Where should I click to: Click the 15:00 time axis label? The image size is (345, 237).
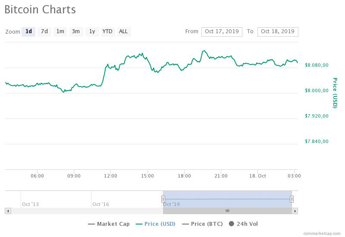click(x=147, y=176)
